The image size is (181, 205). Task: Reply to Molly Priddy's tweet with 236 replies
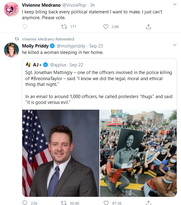(25, 203)
